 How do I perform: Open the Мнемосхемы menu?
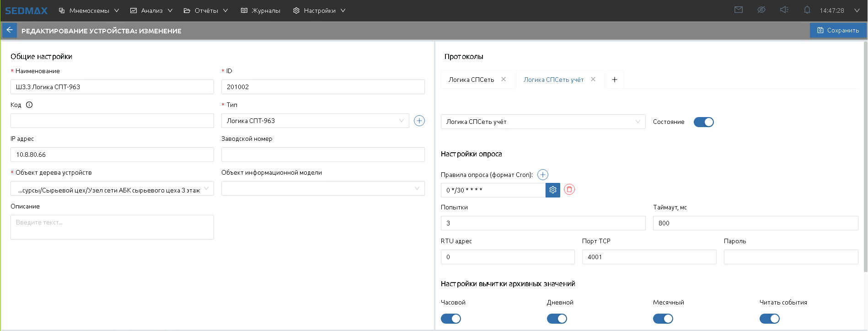pyautogui.click(x=89, y=11)
